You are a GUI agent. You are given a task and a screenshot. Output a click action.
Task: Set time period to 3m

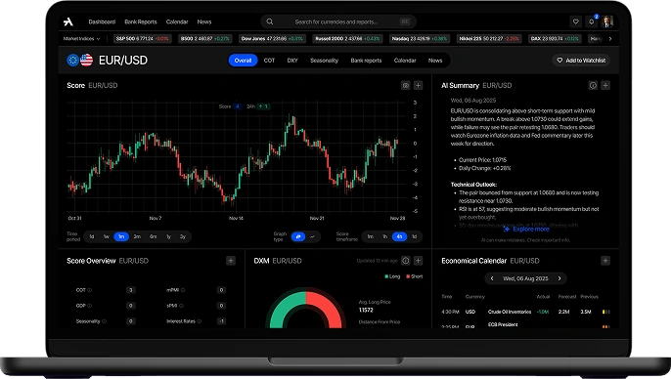click(137, 236)
